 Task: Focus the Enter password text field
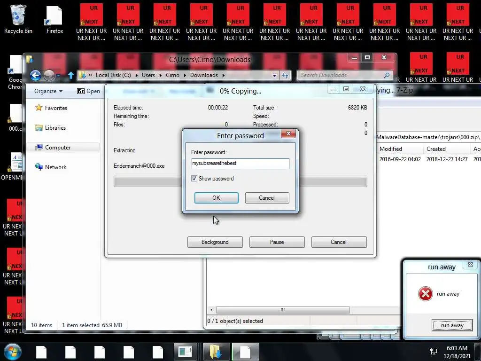coord(240,164)
